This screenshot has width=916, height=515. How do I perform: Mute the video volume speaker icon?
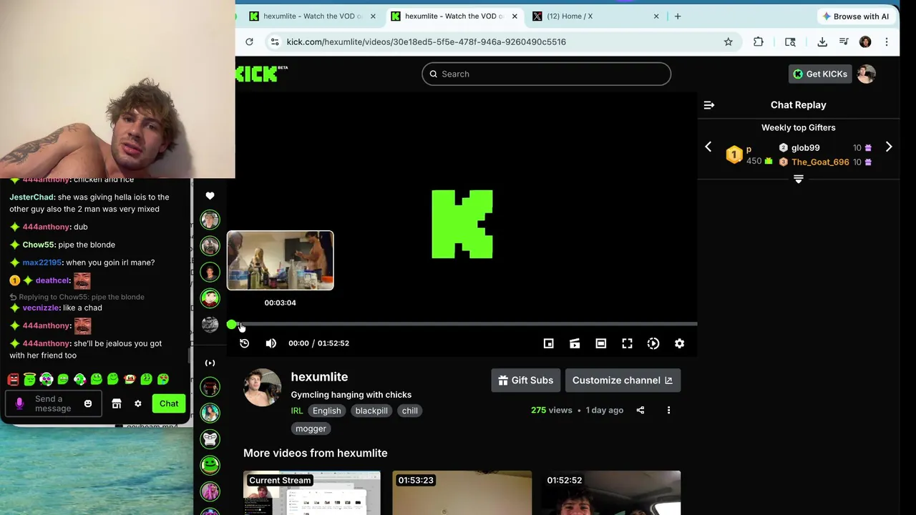(x=271, y=343)
